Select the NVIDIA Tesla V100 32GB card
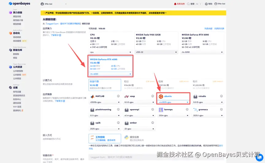The image size is (265, 163). [x=156, y=43]
